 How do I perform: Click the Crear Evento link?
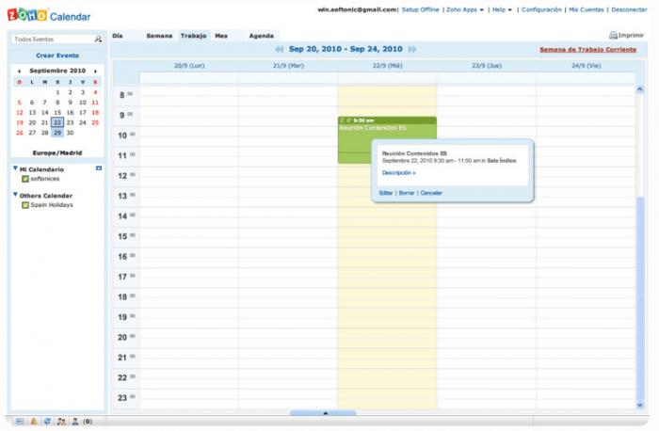click(57, 56)
